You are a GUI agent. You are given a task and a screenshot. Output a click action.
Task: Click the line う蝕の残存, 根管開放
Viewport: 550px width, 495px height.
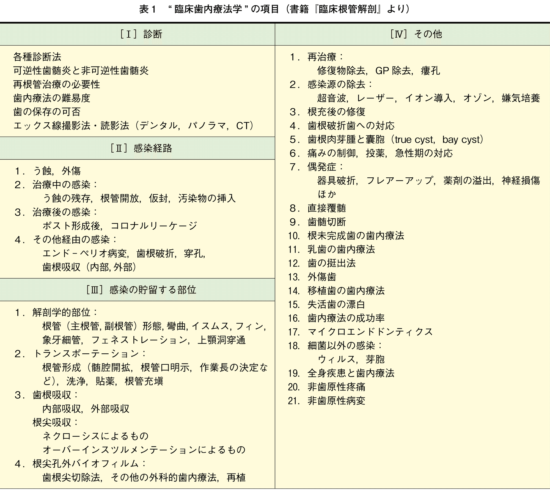coord(139,199)
